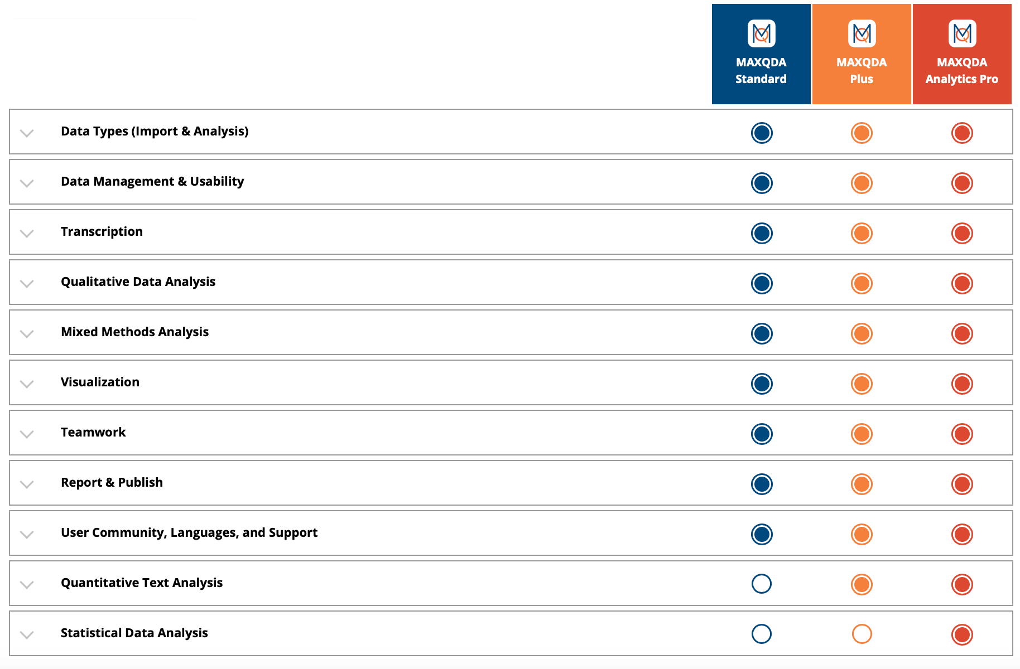Expand the Qualitative Data Analysis chevron
This screenshot has width=1020, height=669.
[x=27, y=283]
